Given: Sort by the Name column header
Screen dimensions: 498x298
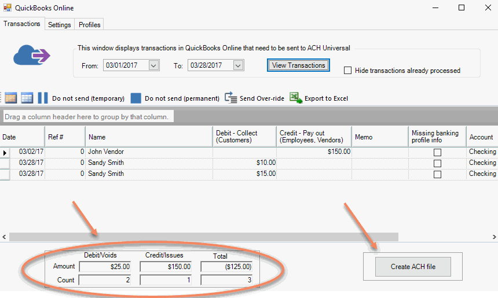Looking at the screenshot, I should click(149, 137).
